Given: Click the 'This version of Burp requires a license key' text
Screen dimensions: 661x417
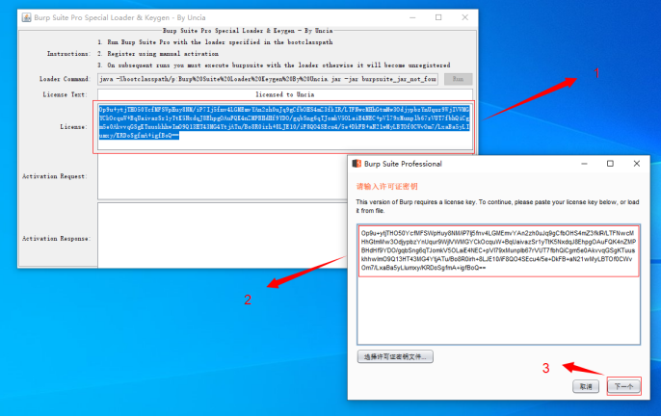Looking at the screenshot, I should (x=497, y=206).
